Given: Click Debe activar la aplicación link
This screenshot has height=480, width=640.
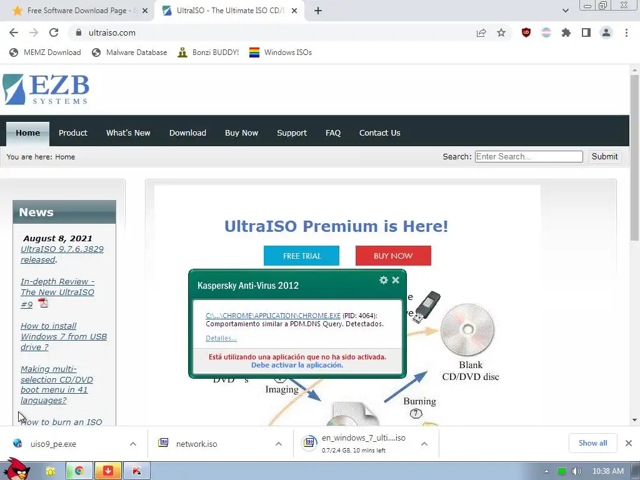Looking at the screenshot, I should coord(297,365).
